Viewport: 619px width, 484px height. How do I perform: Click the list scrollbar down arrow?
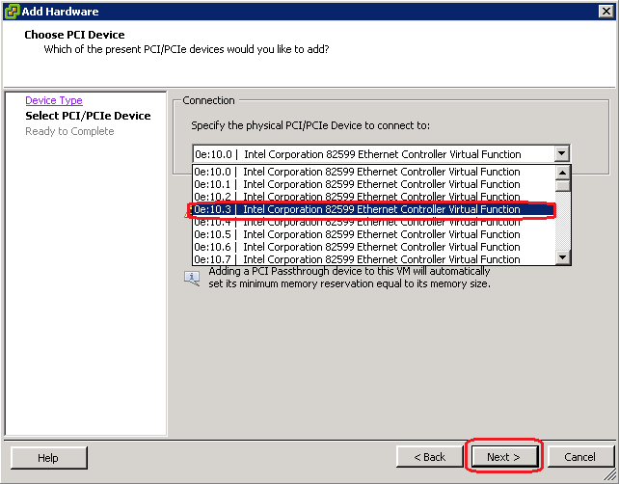562,257
